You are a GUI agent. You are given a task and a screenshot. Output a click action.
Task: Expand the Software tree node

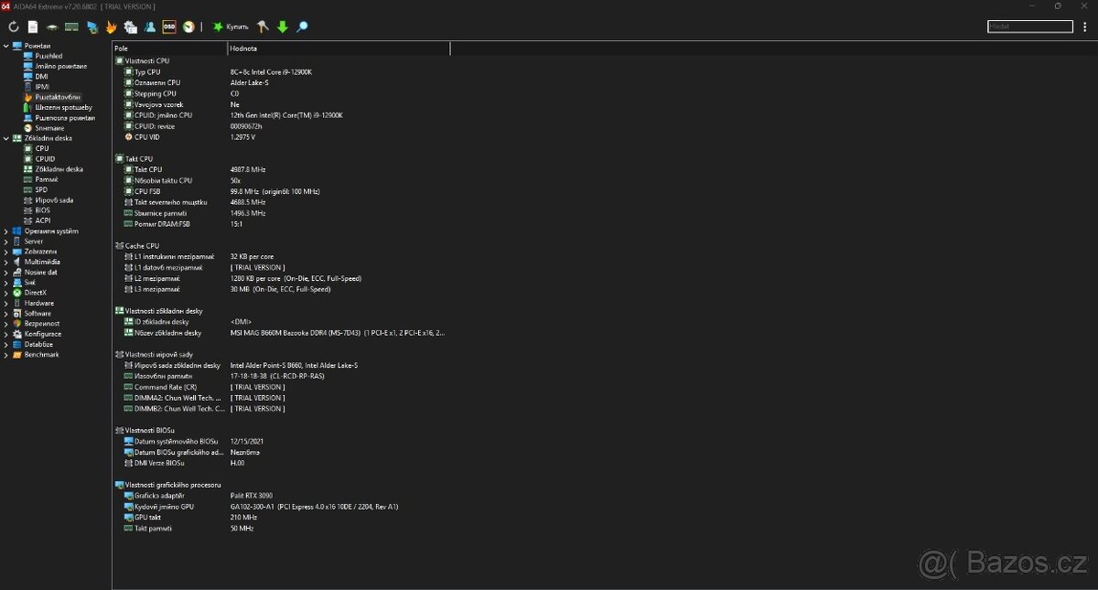pos(6,314)
